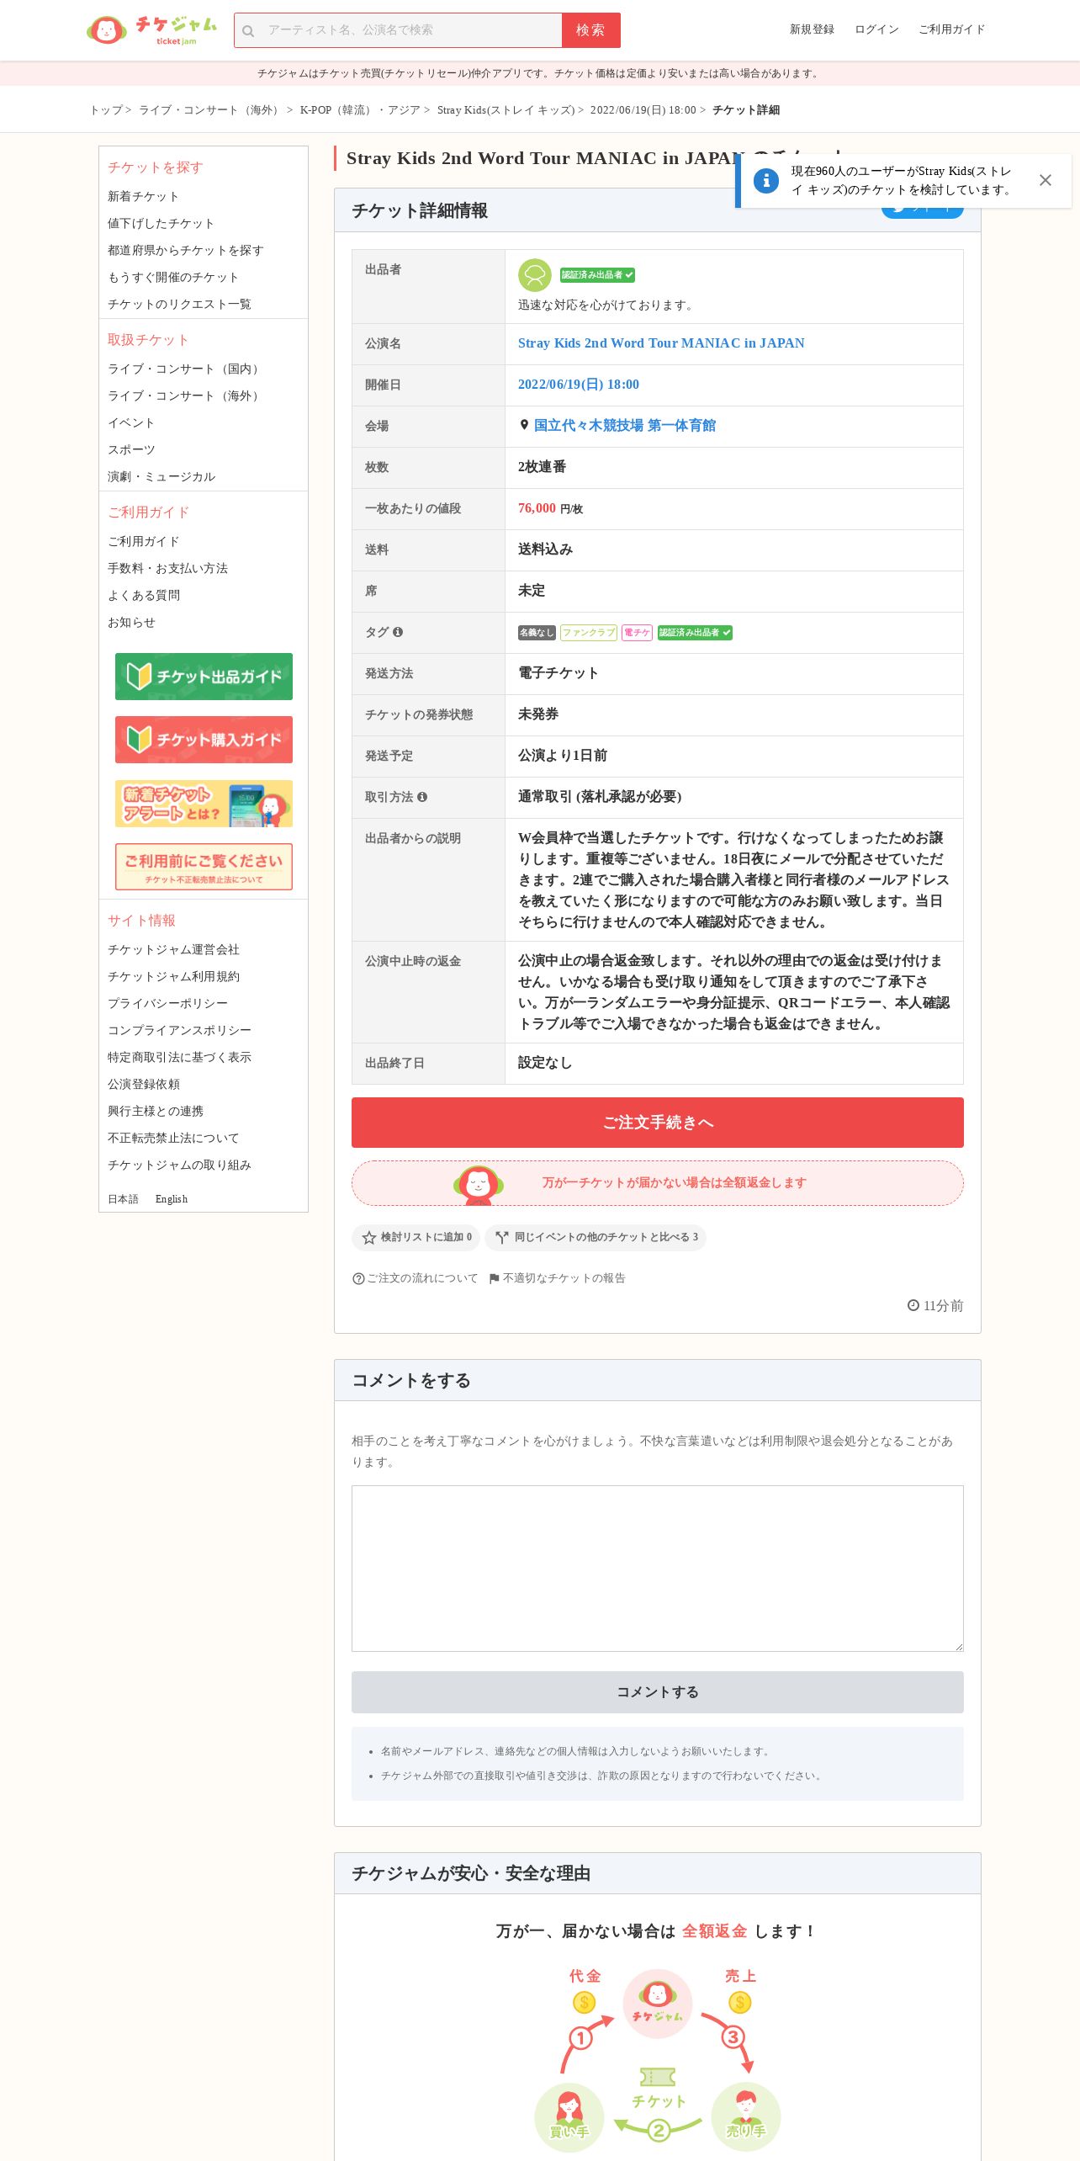The width and height of the screenshot is (1080, 2161).
Task: Open チケットのリクエスト一覧 in sidebar
Action: 179,305
